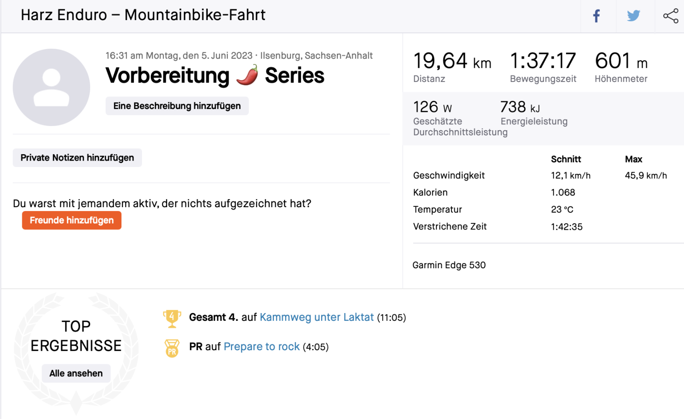Screen dimensions: 684x419
Task: Click the Garmin Edge 530 device label
Action: [x=449, y=265]
